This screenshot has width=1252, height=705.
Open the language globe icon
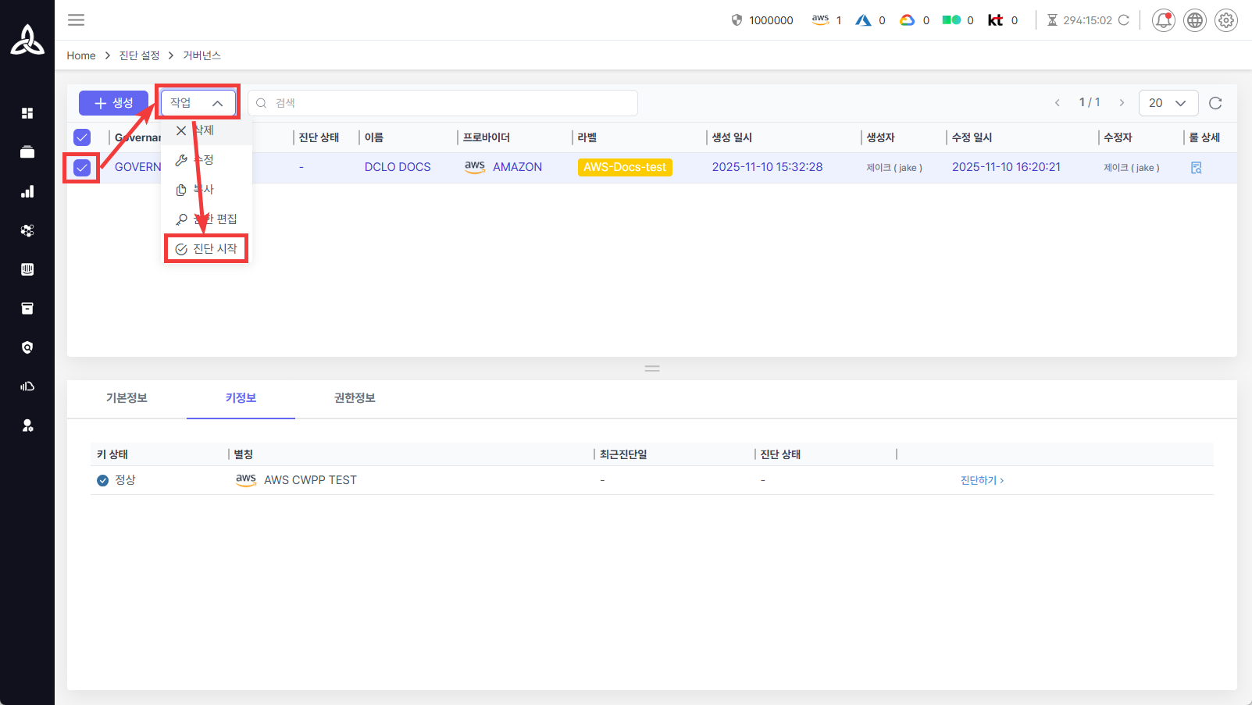(1194, 20)
